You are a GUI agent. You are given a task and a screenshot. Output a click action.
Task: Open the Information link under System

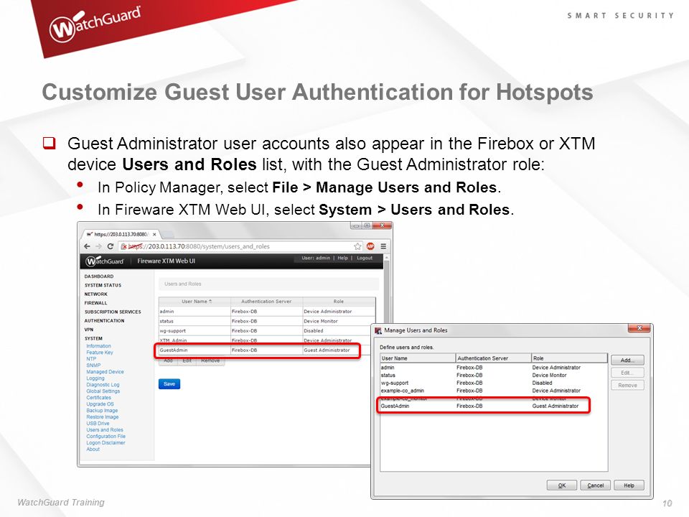(x=98, y=346)
